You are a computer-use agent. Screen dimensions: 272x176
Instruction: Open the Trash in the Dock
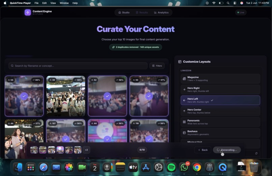tap(254, 167)
